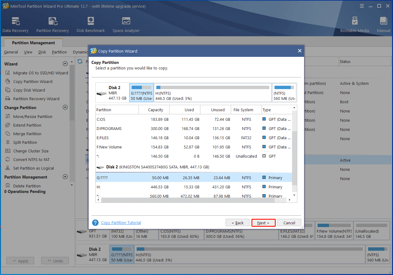Select E:FILES partition row
This screenshot has width=393, height=275.
tap(194, 138)
